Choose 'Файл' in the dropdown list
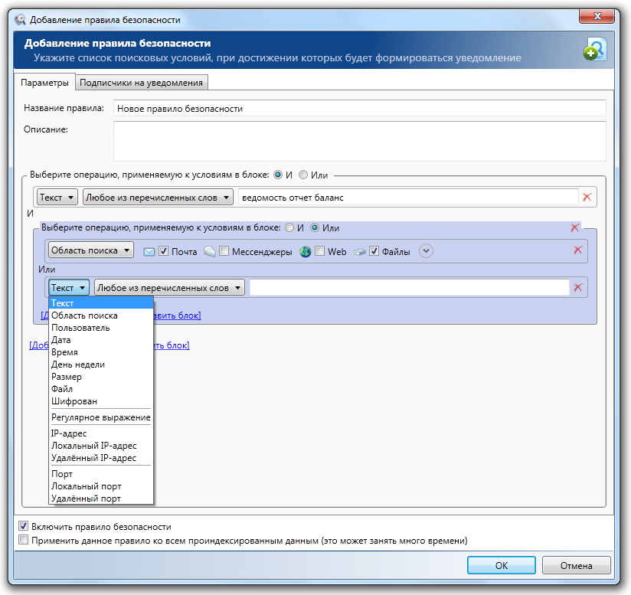The height and width of the screenshot is (595, 631). click(101, 389)
